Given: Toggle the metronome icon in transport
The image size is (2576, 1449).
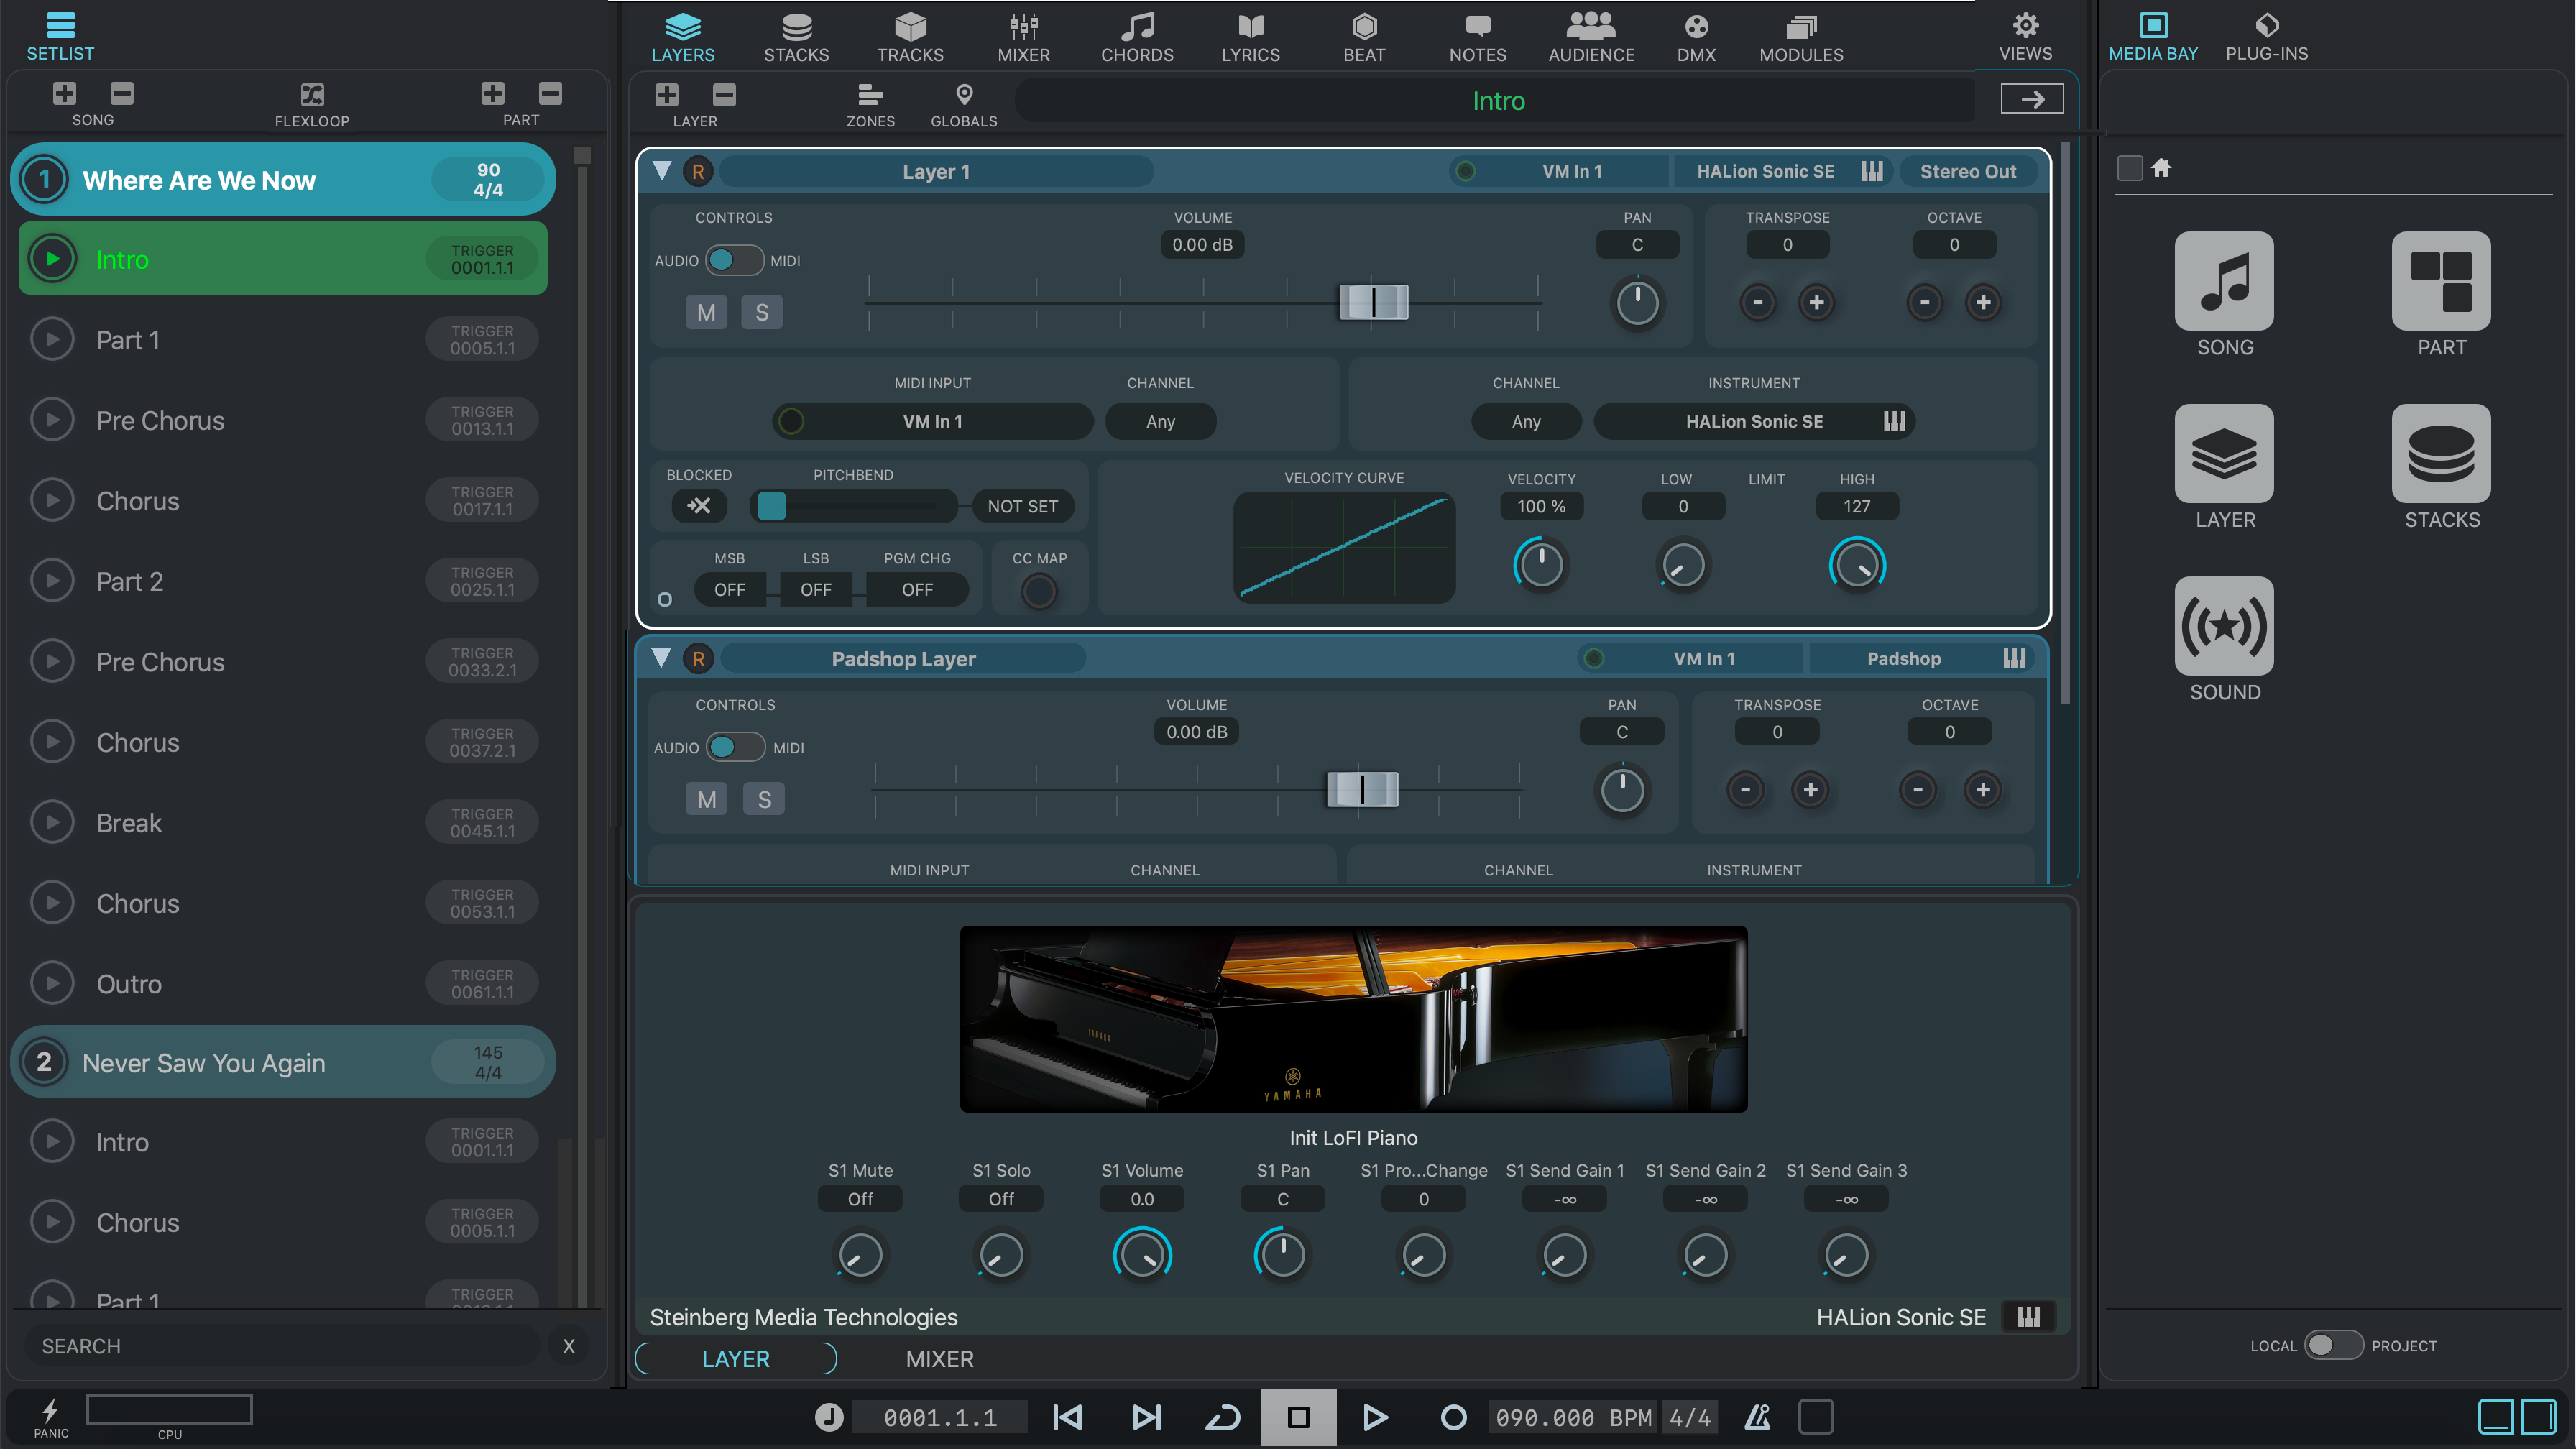Looking at the screenshot, I should tap(1757, 1417).
